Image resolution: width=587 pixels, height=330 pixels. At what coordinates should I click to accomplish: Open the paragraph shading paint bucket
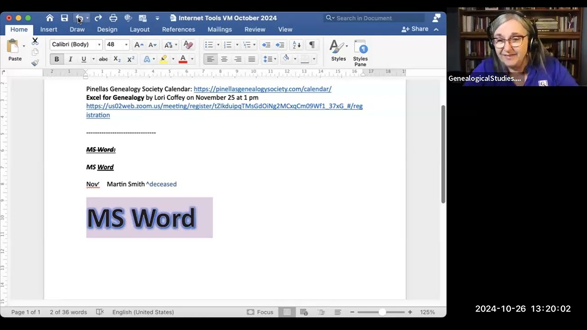tap(286, 59)
